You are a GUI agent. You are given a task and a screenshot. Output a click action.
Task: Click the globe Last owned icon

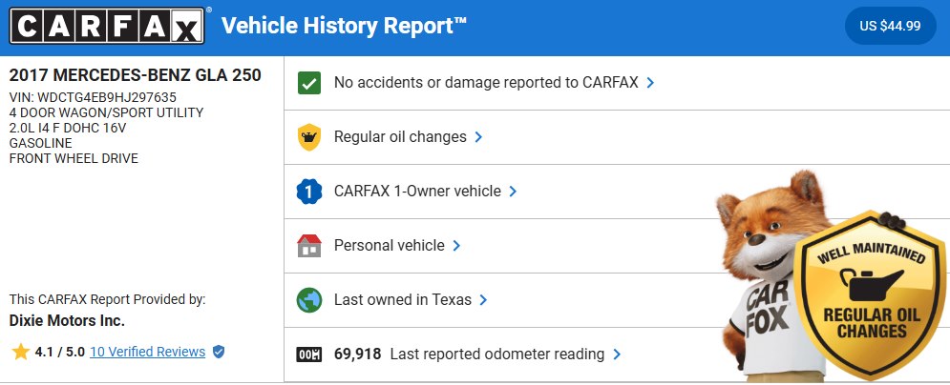point(309,300)
